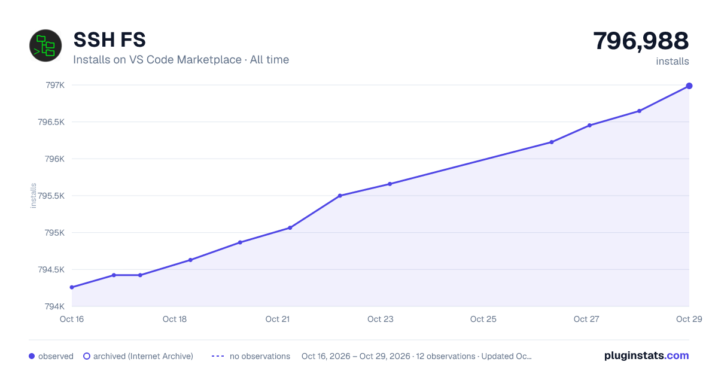Click the 'no observations' legend label
The height and width of the screenshot is (377, 718).
[260, 356]
